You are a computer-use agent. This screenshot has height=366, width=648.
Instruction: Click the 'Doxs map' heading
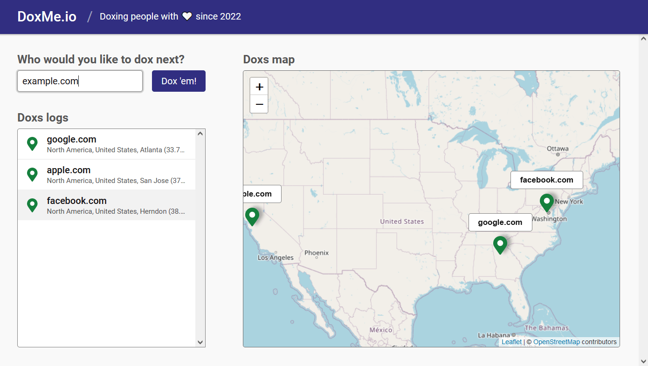tap(269, 60)
